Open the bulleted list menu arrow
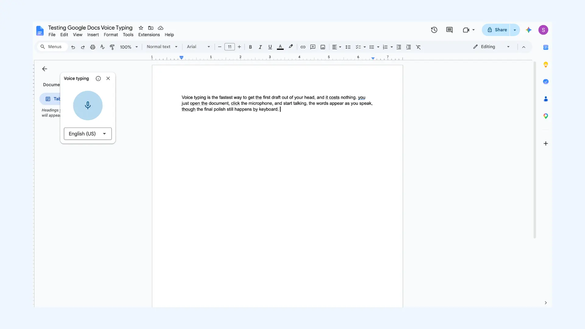The image size is (585, 329). point(378,47)
